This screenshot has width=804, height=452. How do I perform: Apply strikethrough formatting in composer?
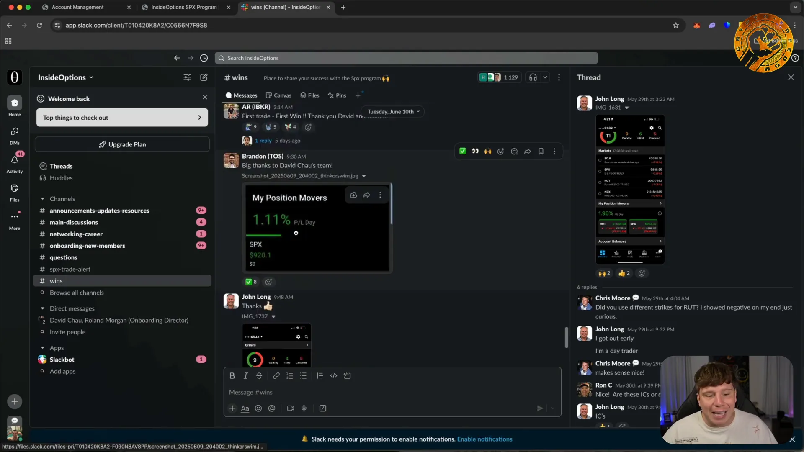coord(259,376)
